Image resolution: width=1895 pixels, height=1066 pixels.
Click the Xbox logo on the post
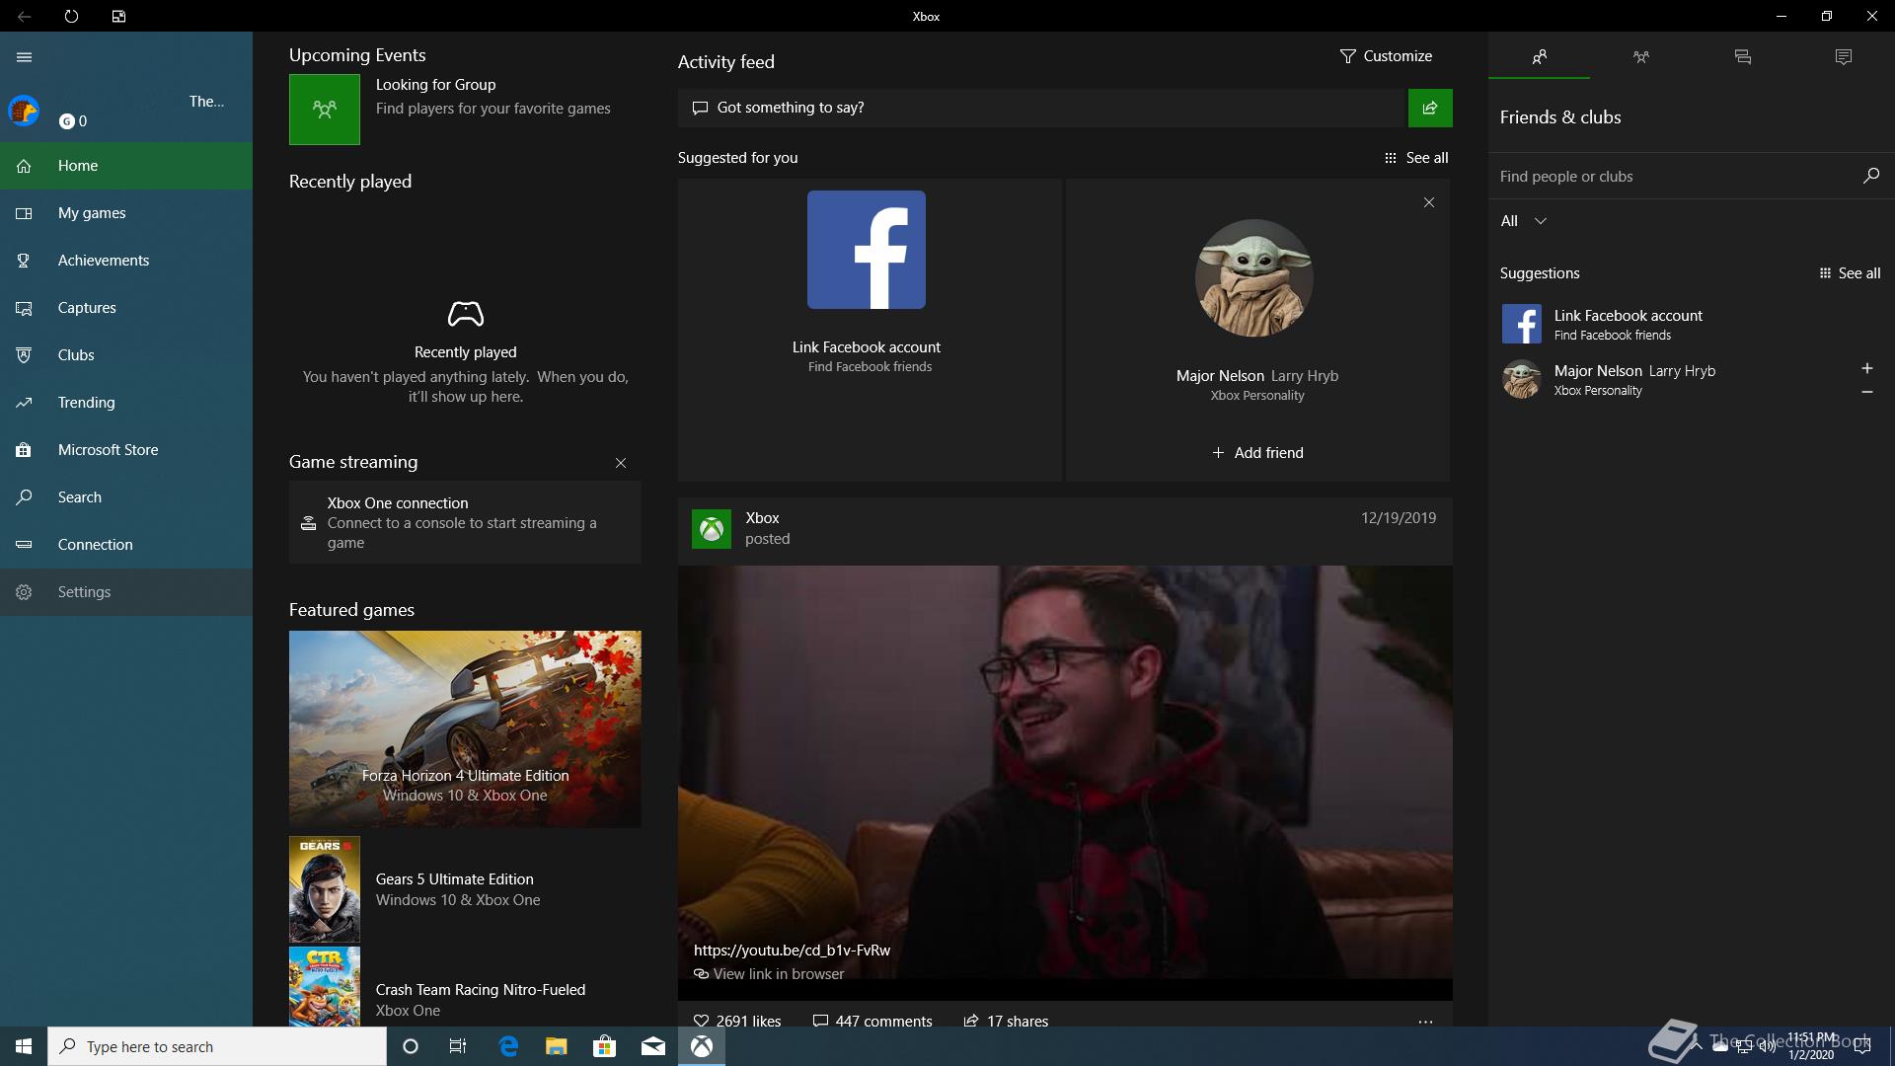click(712, 529)
